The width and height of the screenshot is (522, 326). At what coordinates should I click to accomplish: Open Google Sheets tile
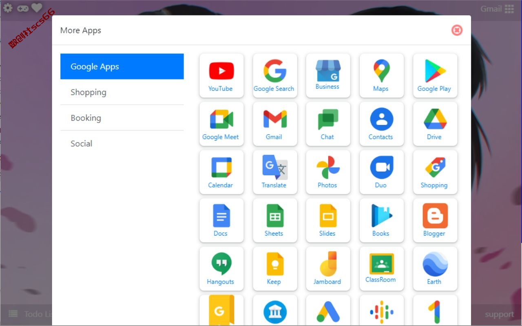pyautogui.click(x=275, y=220)
